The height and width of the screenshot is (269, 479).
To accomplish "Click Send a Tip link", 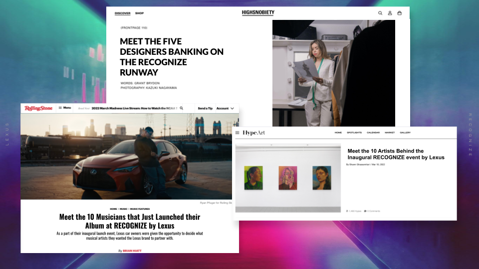I will [x=205, y=108].
